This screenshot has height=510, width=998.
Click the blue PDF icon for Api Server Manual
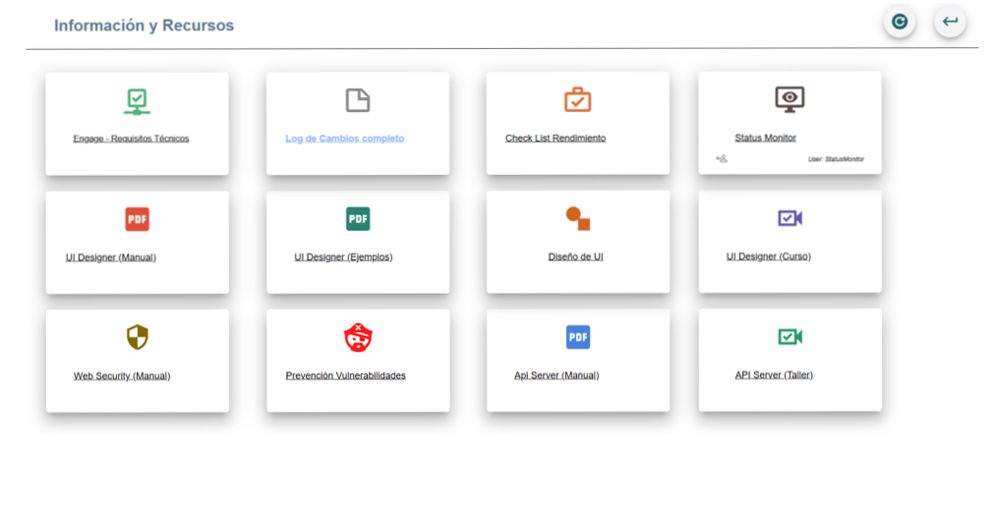(578, 337)
